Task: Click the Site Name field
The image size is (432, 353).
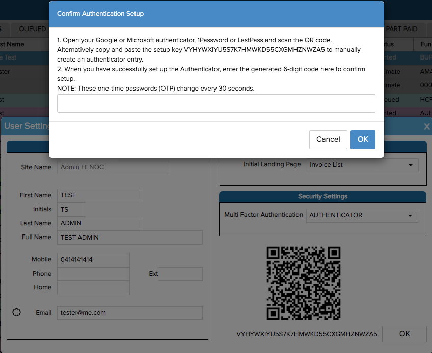Action: 113,167
